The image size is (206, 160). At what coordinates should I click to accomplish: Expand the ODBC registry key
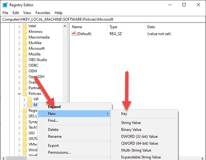click(19, 65)
